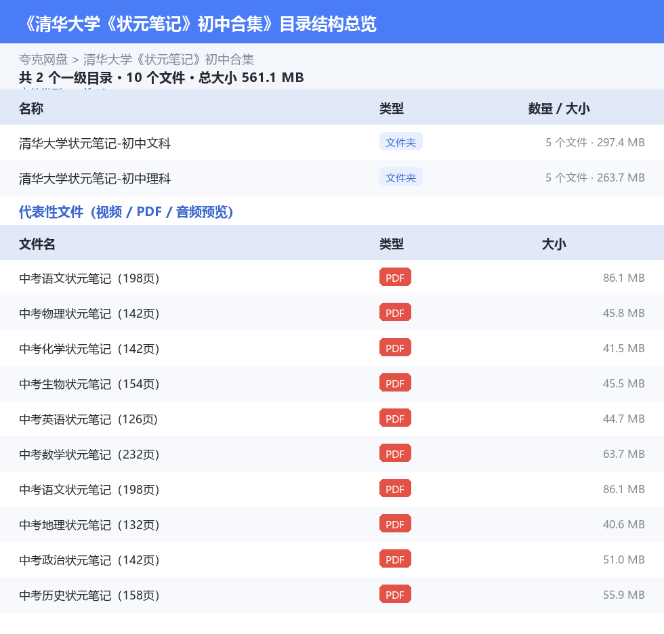Open 中考历史状元笔记（158页）

tap(89, 595)
